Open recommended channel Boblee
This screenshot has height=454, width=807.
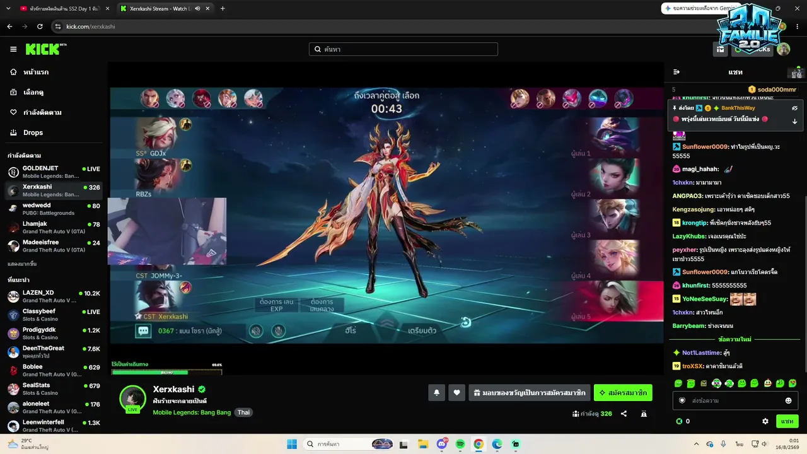coord(54,370)
